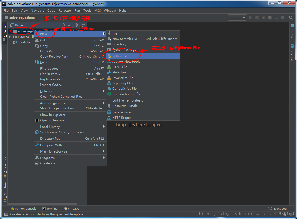
Task: Click the Profile icon in toolbar
Action: [x=270, y=18]
